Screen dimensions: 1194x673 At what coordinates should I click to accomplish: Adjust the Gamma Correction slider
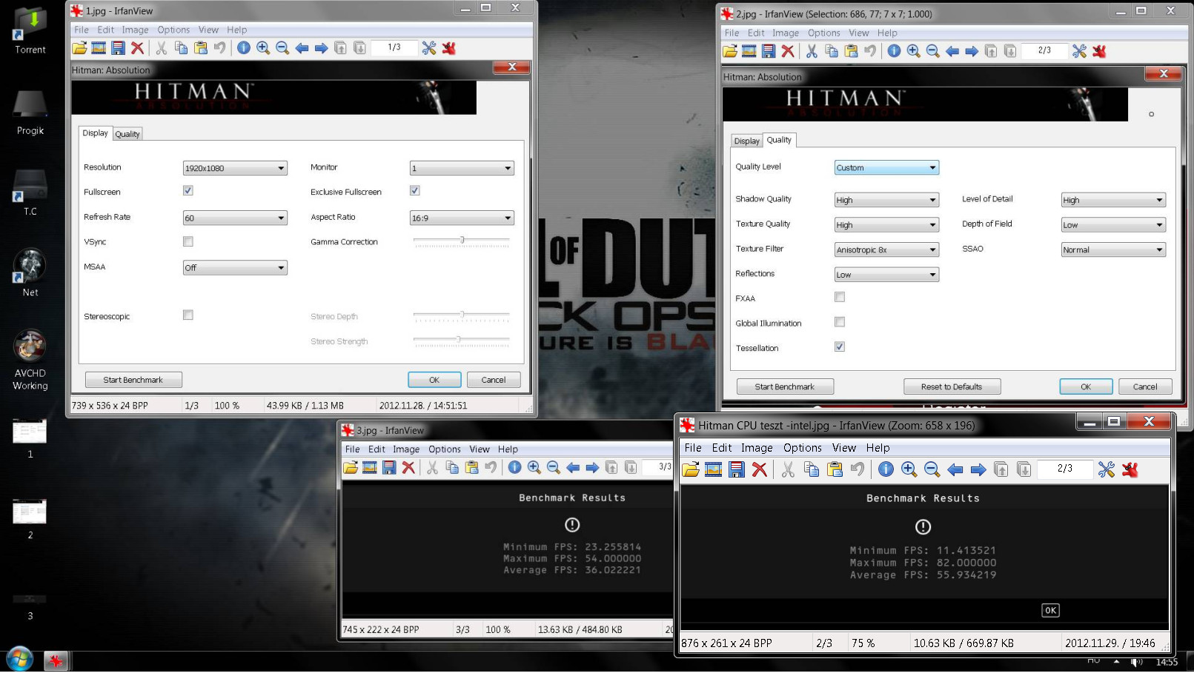(462, 241)
